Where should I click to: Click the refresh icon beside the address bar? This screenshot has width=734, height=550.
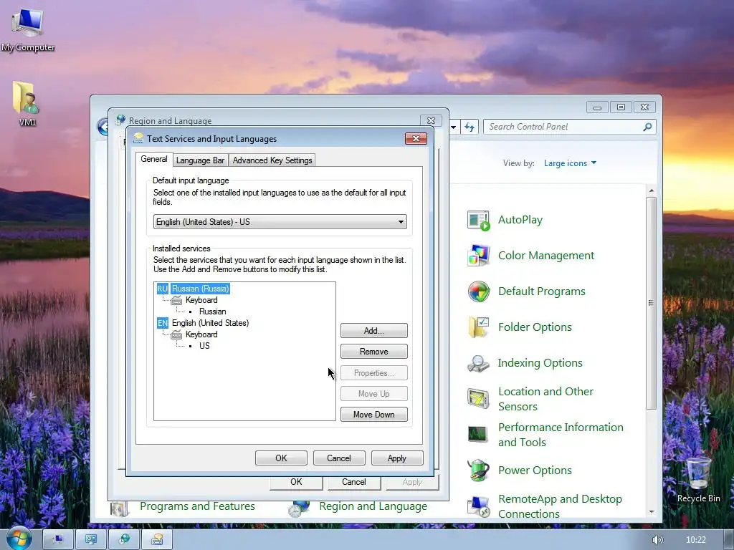pyautogui.click(x=470, y=127)
